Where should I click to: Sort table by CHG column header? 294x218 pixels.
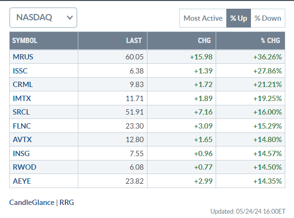coord(205,41)
